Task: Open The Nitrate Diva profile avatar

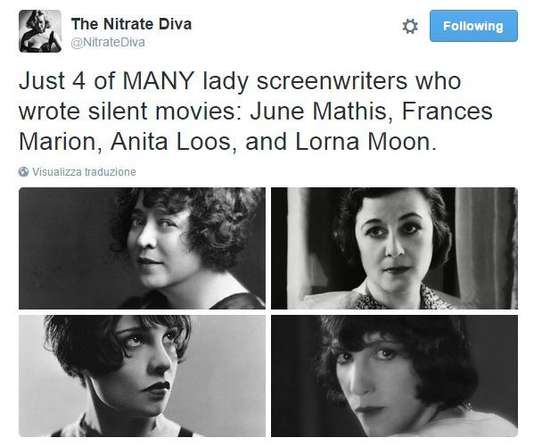Action: (40, 31)
